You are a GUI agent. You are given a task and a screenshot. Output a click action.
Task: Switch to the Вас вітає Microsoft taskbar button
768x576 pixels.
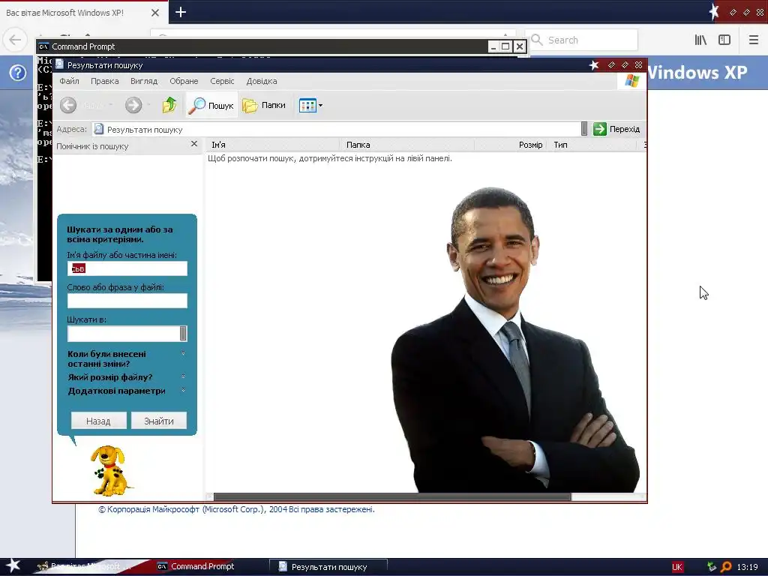(85, 566)
